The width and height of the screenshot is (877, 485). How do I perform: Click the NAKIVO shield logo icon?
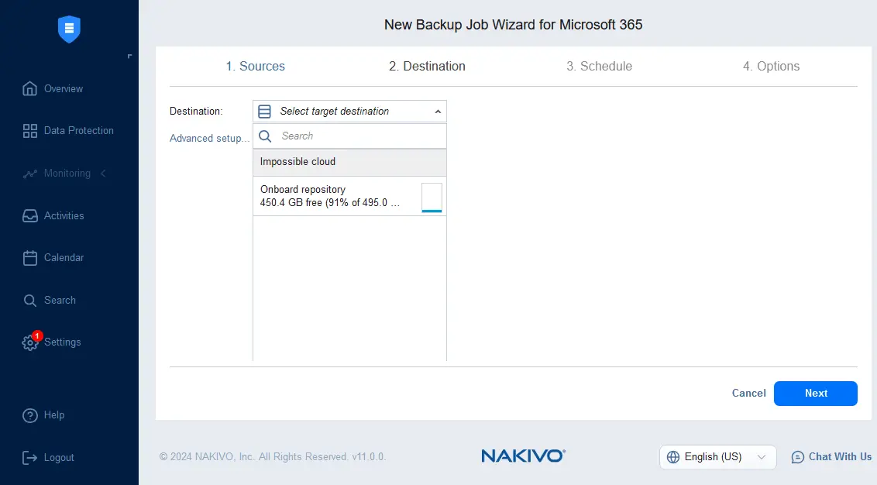[x=70, y=29]
